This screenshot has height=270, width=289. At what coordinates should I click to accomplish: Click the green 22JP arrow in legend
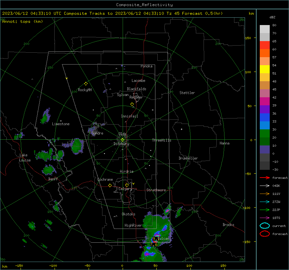coord(265,210)
